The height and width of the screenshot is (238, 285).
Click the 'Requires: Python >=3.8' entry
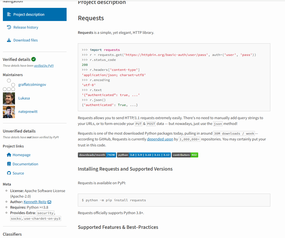pyautogui.click(x=29, y=208)
